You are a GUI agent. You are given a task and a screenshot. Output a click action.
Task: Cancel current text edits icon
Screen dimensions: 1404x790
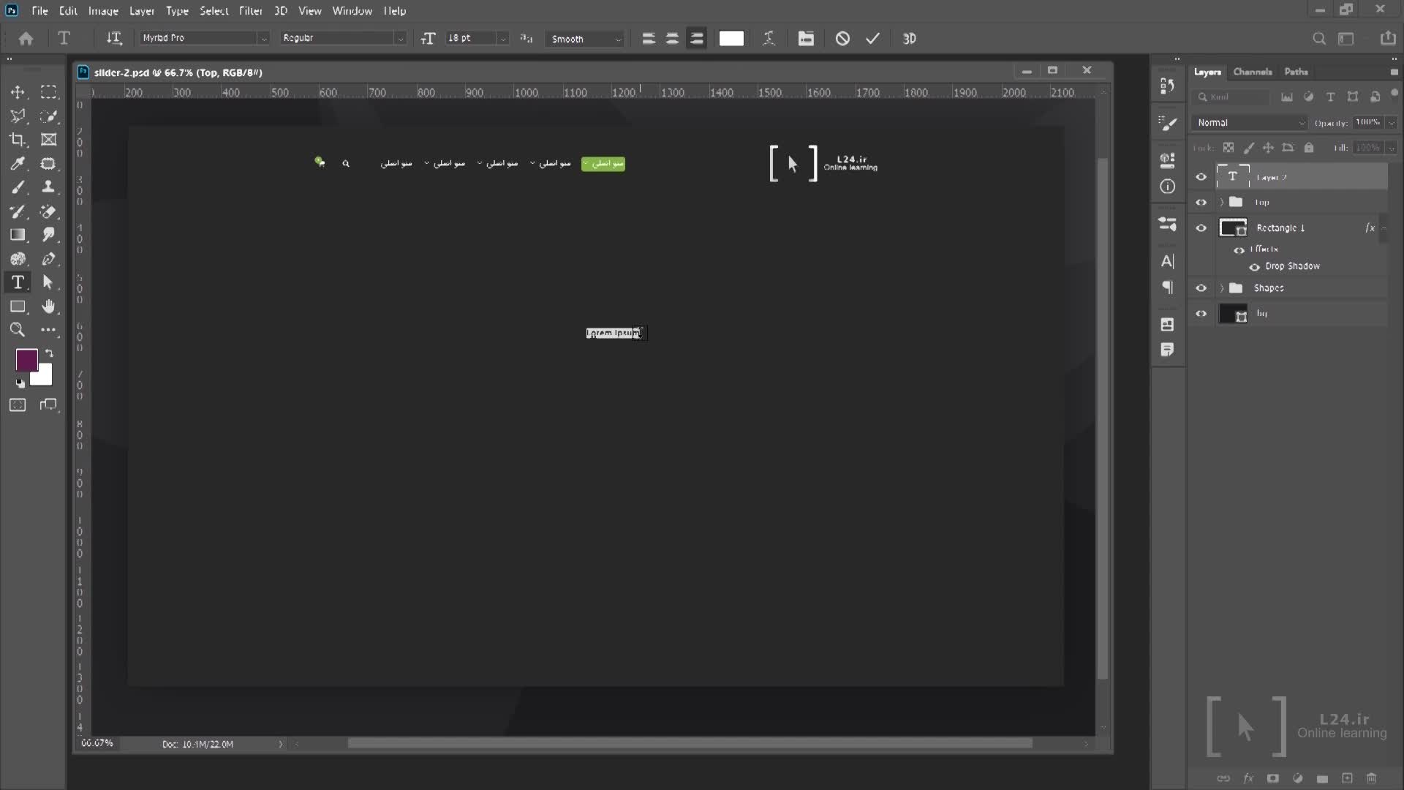[842, 39]
